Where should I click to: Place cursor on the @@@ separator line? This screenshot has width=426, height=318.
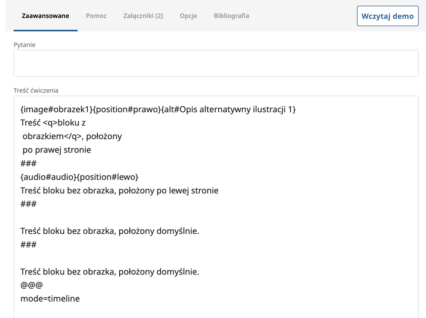click(32, 285)
